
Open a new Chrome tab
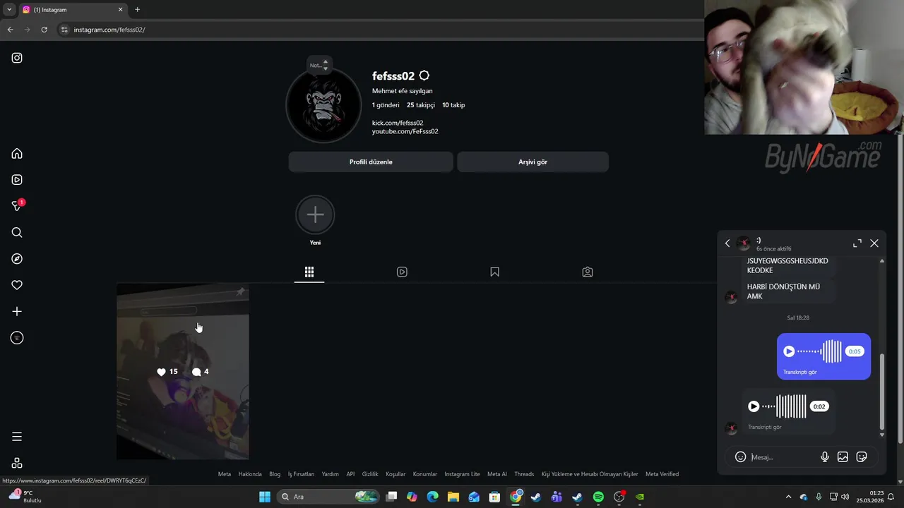pos(137,9)
